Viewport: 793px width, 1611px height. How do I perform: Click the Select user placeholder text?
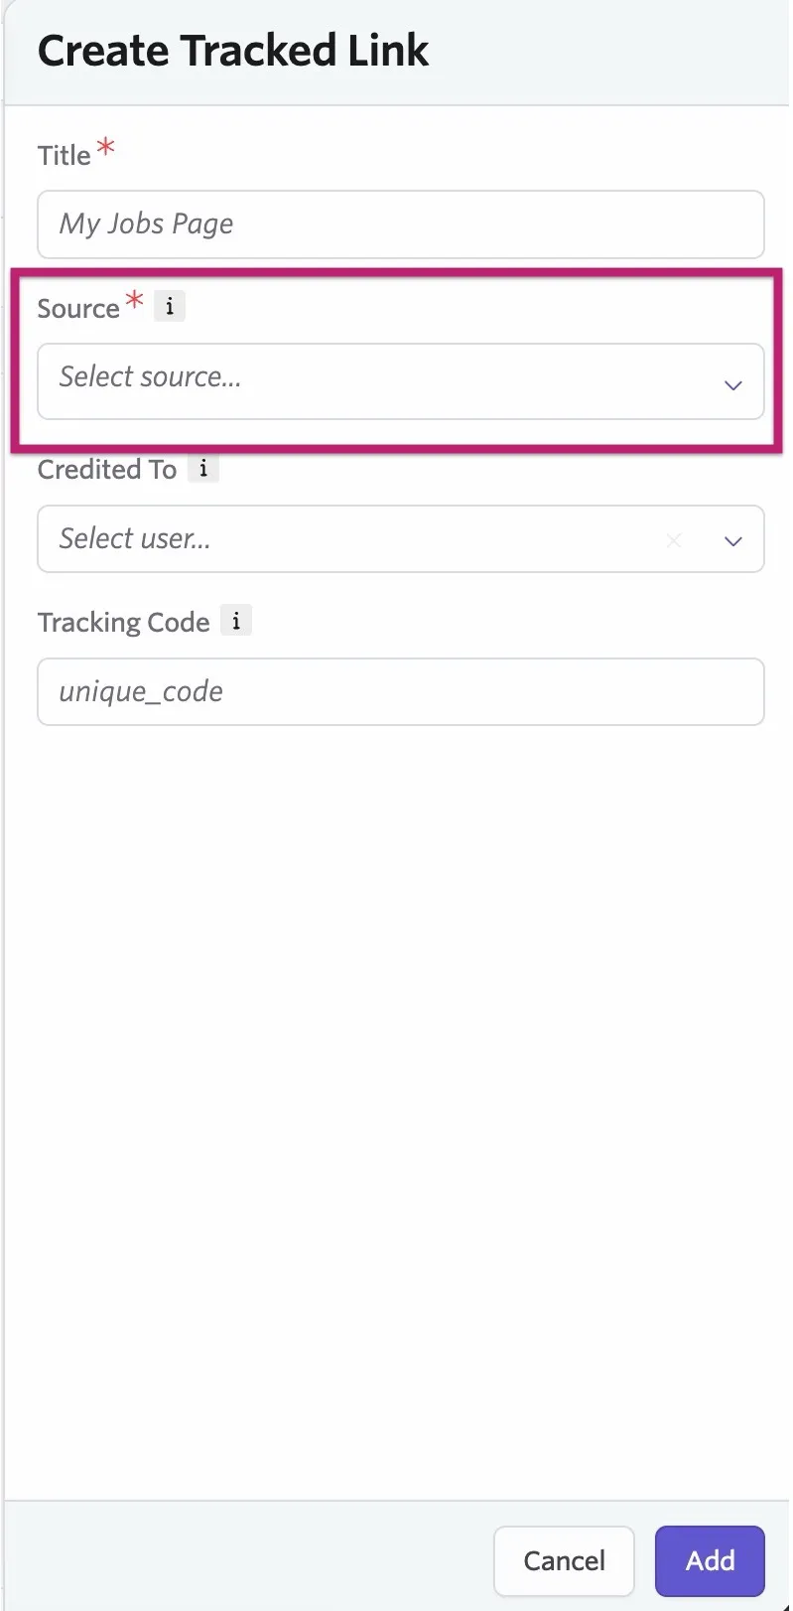click(135, 538)
